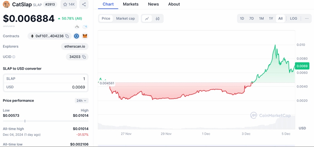Click the Low $0.00573 value
Viewport: 314px width, 147px height.
tap(11, 116)
